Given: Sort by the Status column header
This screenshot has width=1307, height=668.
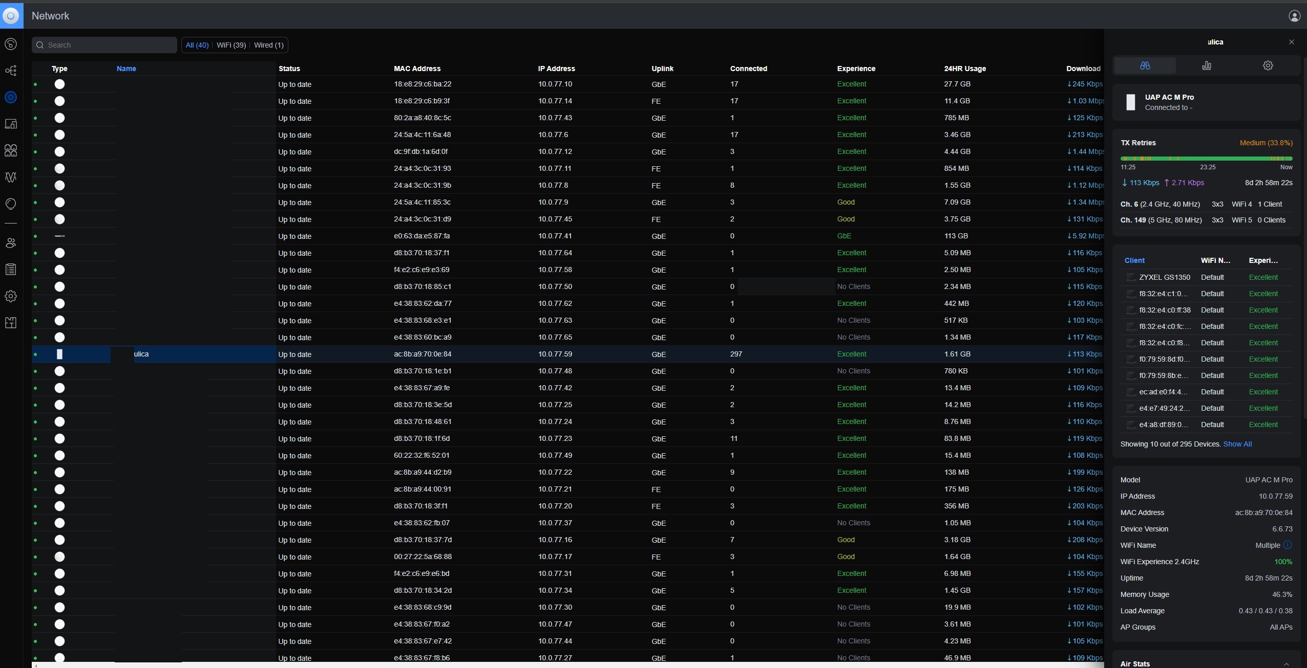Looking at the screenshot, I should [x=289, y=69].
